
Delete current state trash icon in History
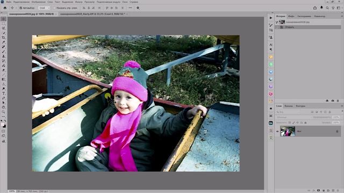pyautogui.click(x=338, y=101)
